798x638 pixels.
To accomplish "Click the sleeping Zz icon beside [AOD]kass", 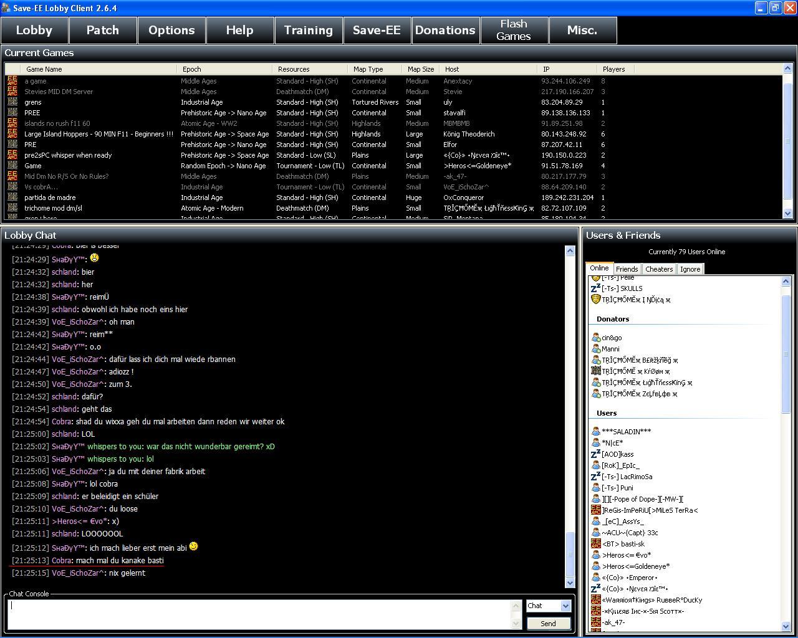I will tap(595, 454).
